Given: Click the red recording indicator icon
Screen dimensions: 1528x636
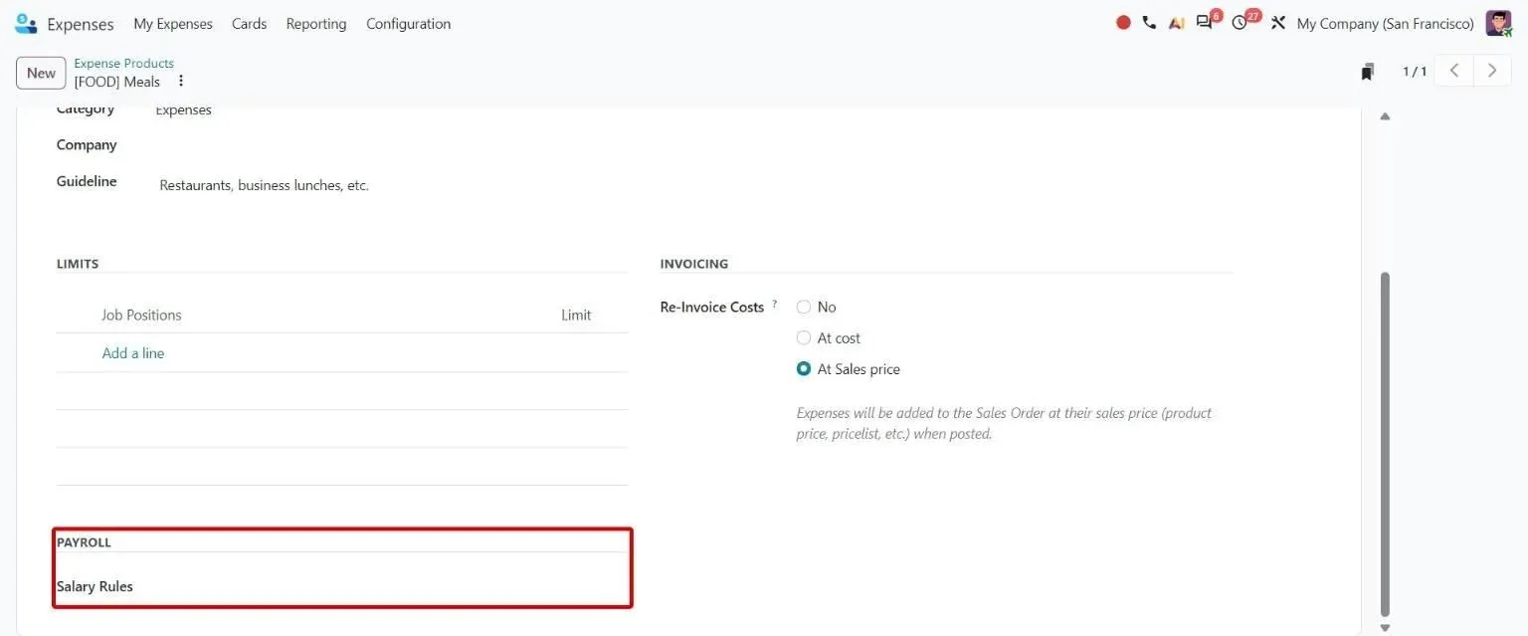Looking at the screenshot, I should 1123,23.
